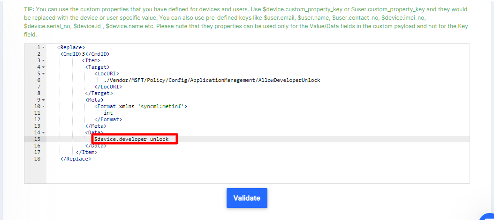Click the closing </Item> tag on line 17
The width and height of the screenshot is (494, 220).
coord(87,152)
